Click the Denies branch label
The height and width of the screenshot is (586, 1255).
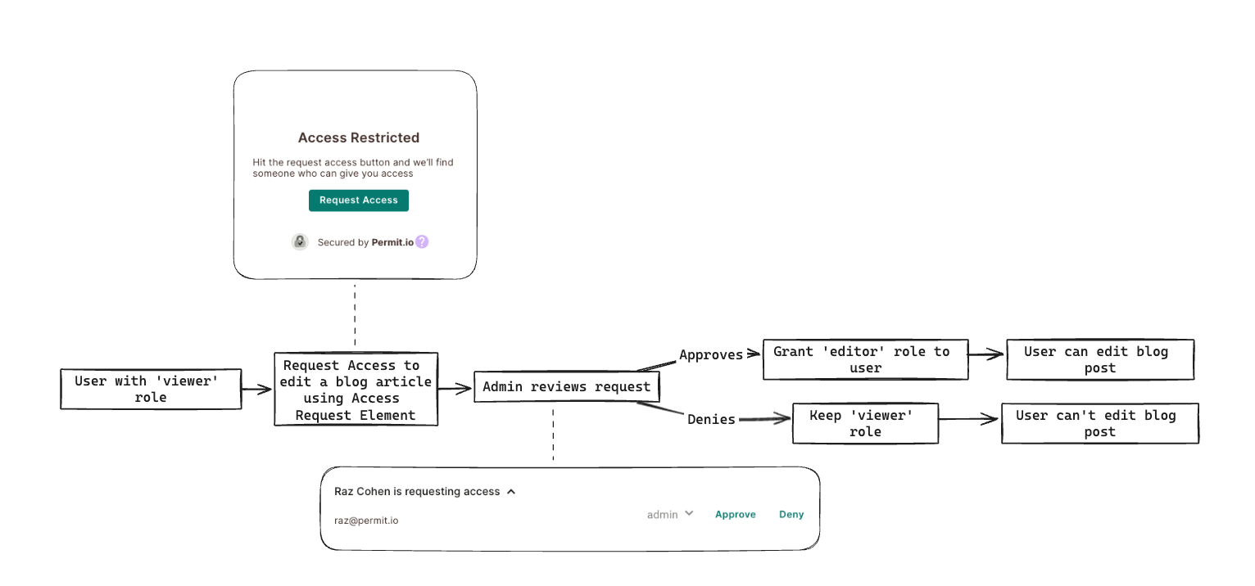coord(711,419)
